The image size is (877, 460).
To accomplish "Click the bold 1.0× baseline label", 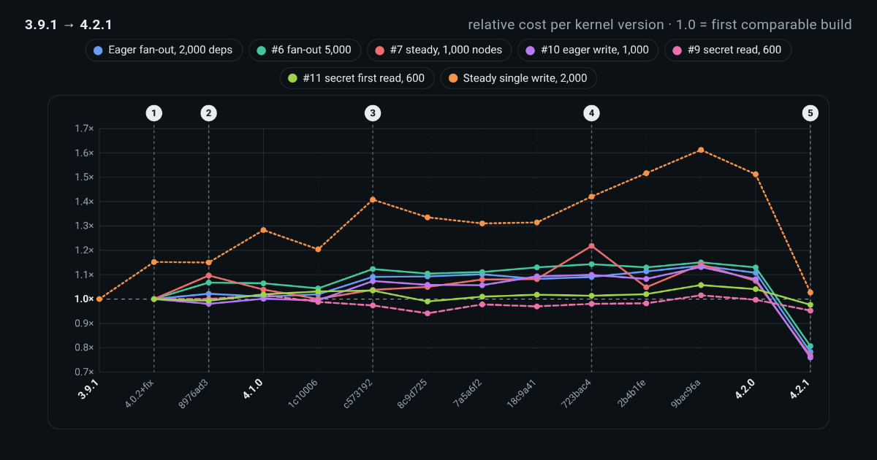I will pos(83,299).
